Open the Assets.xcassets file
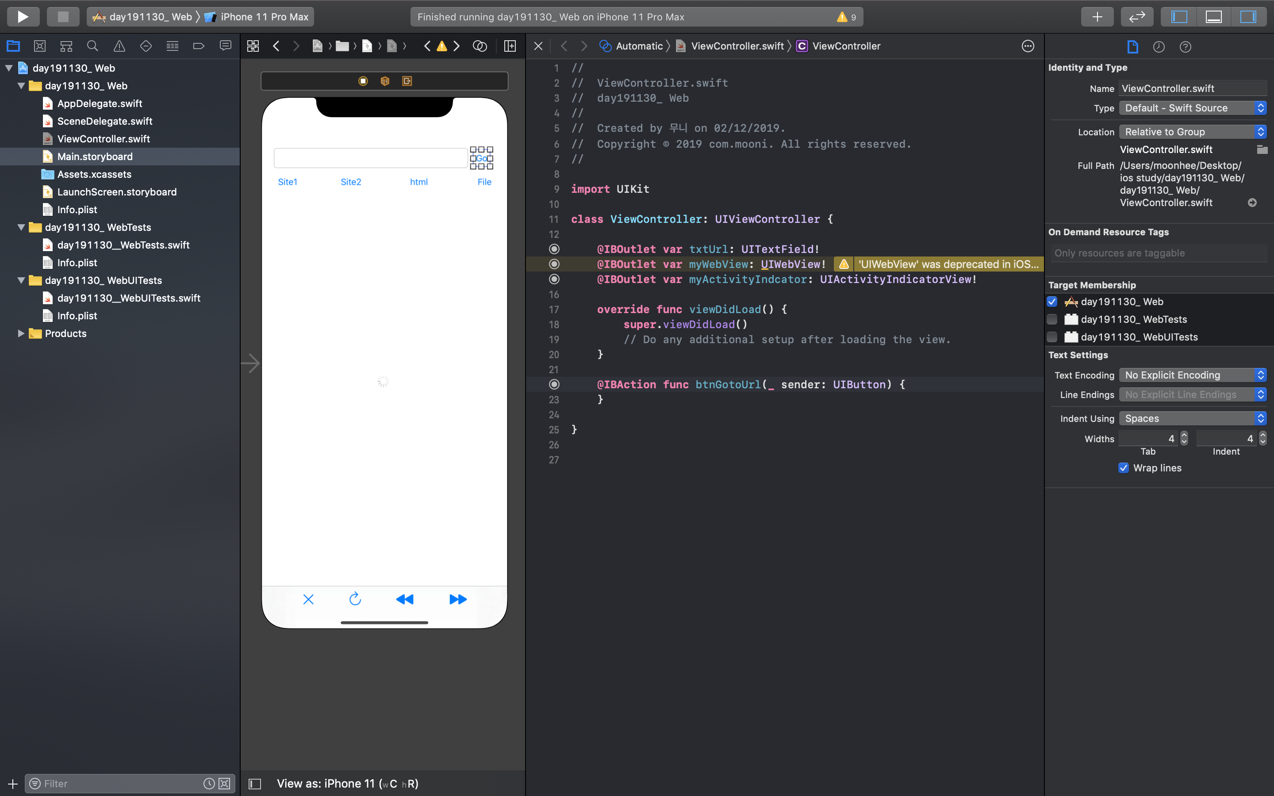The height and width of the screenshot is (796, 1274). point(94,174)
